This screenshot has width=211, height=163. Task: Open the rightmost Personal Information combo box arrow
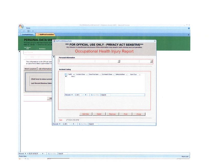pyautogui.click(x=151, y=61)
